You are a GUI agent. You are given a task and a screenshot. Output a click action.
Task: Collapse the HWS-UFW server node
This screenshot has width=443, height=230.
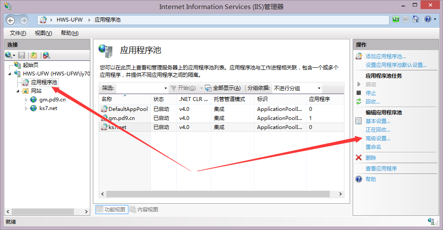pos(10,74)
